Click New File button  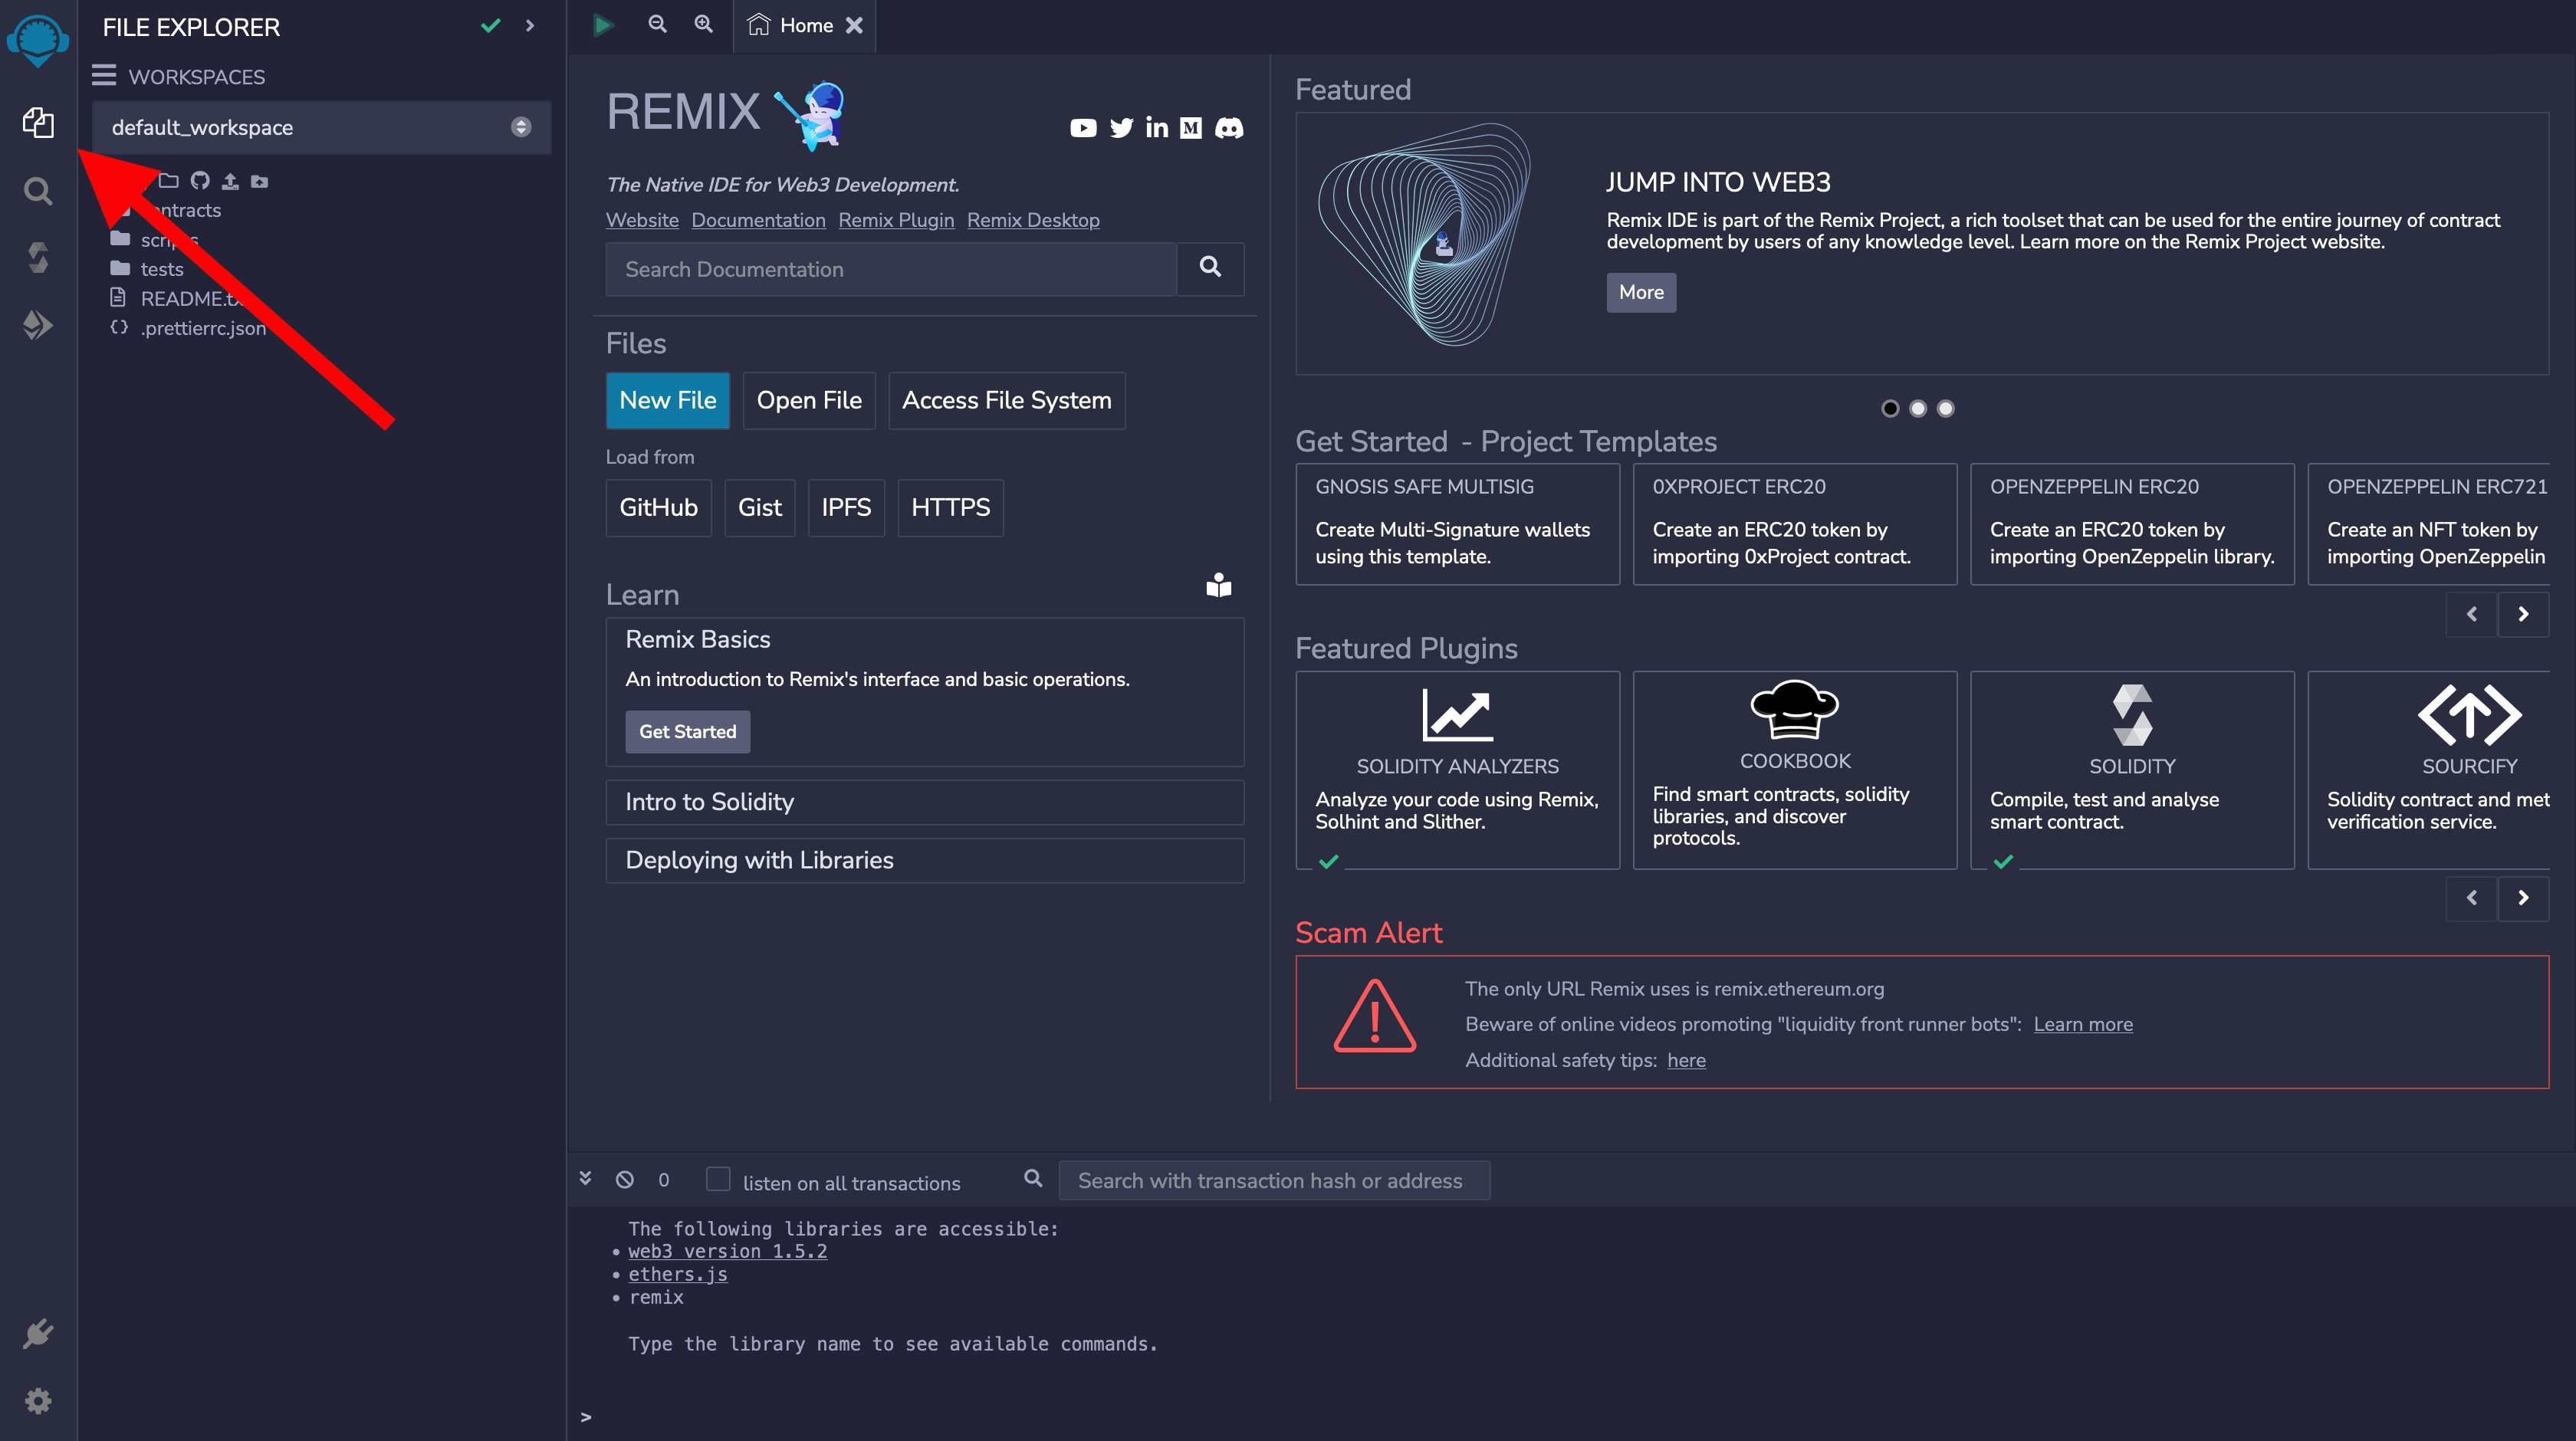[x=667, y=400]
